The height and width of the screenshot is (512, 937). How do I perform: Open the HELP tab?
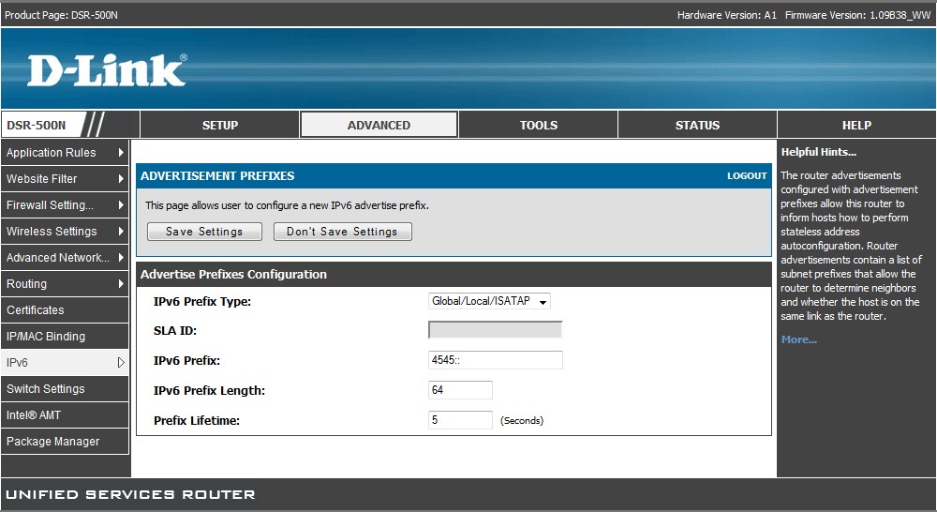[856, 125]
